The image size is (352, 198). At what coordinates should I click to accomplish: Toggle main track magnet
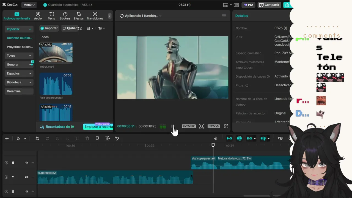[229, 138]
